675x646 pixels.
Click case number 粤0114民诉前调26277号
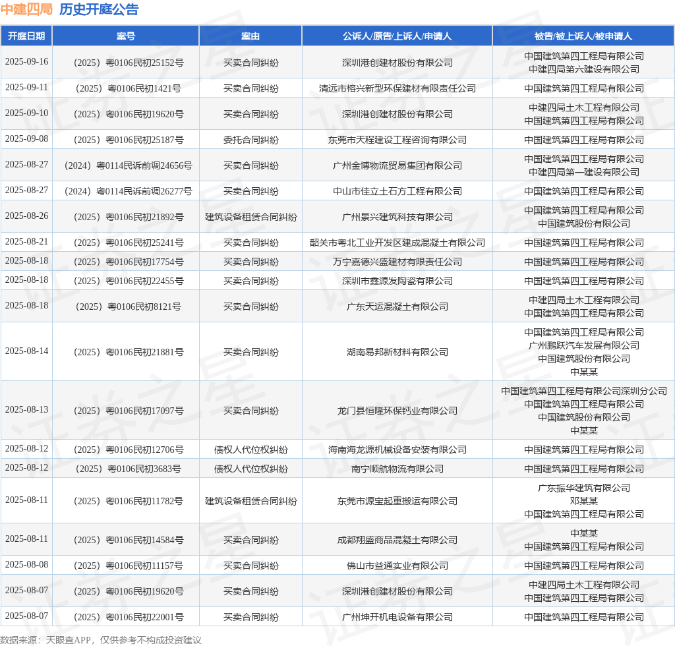(x=129, y=192)
